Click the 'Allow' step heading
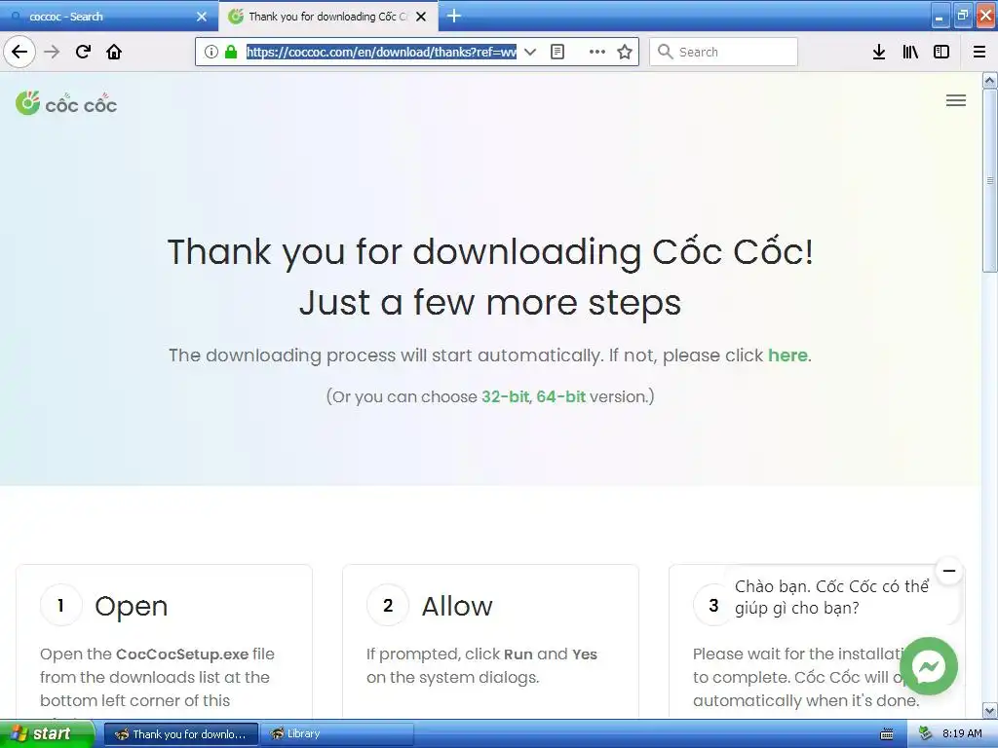This screenshot has width=998, height=748. click(457, 606)
